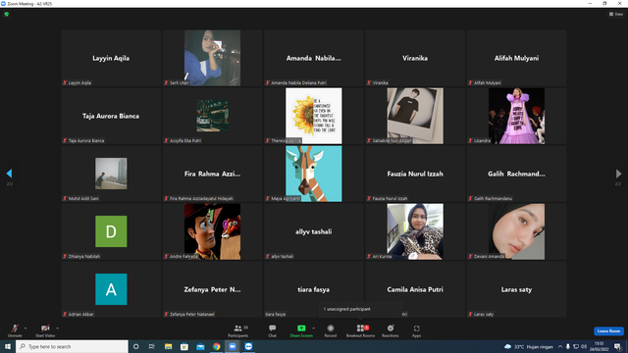
Task: Click the Fira Rahma Azzi... tile
Action: [x=212, y=174]
